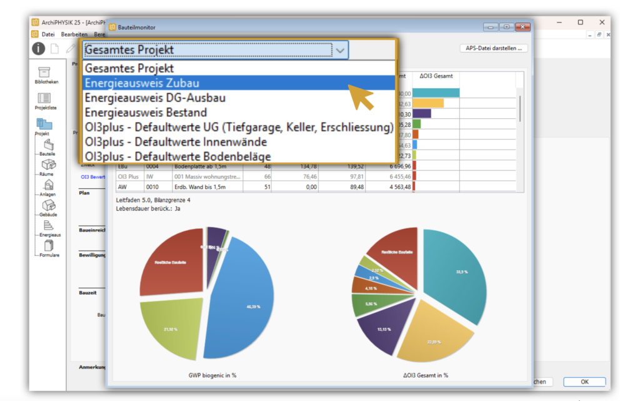This screenshot has height=401, width=640.
Task: Open the Bearbeiten menu
Action: tap(74, 34)
